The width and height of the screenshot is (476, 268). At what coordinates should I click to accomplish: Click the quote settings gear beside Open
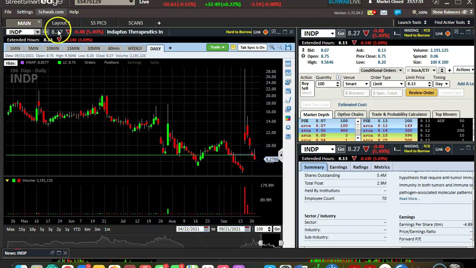(303, 56)
